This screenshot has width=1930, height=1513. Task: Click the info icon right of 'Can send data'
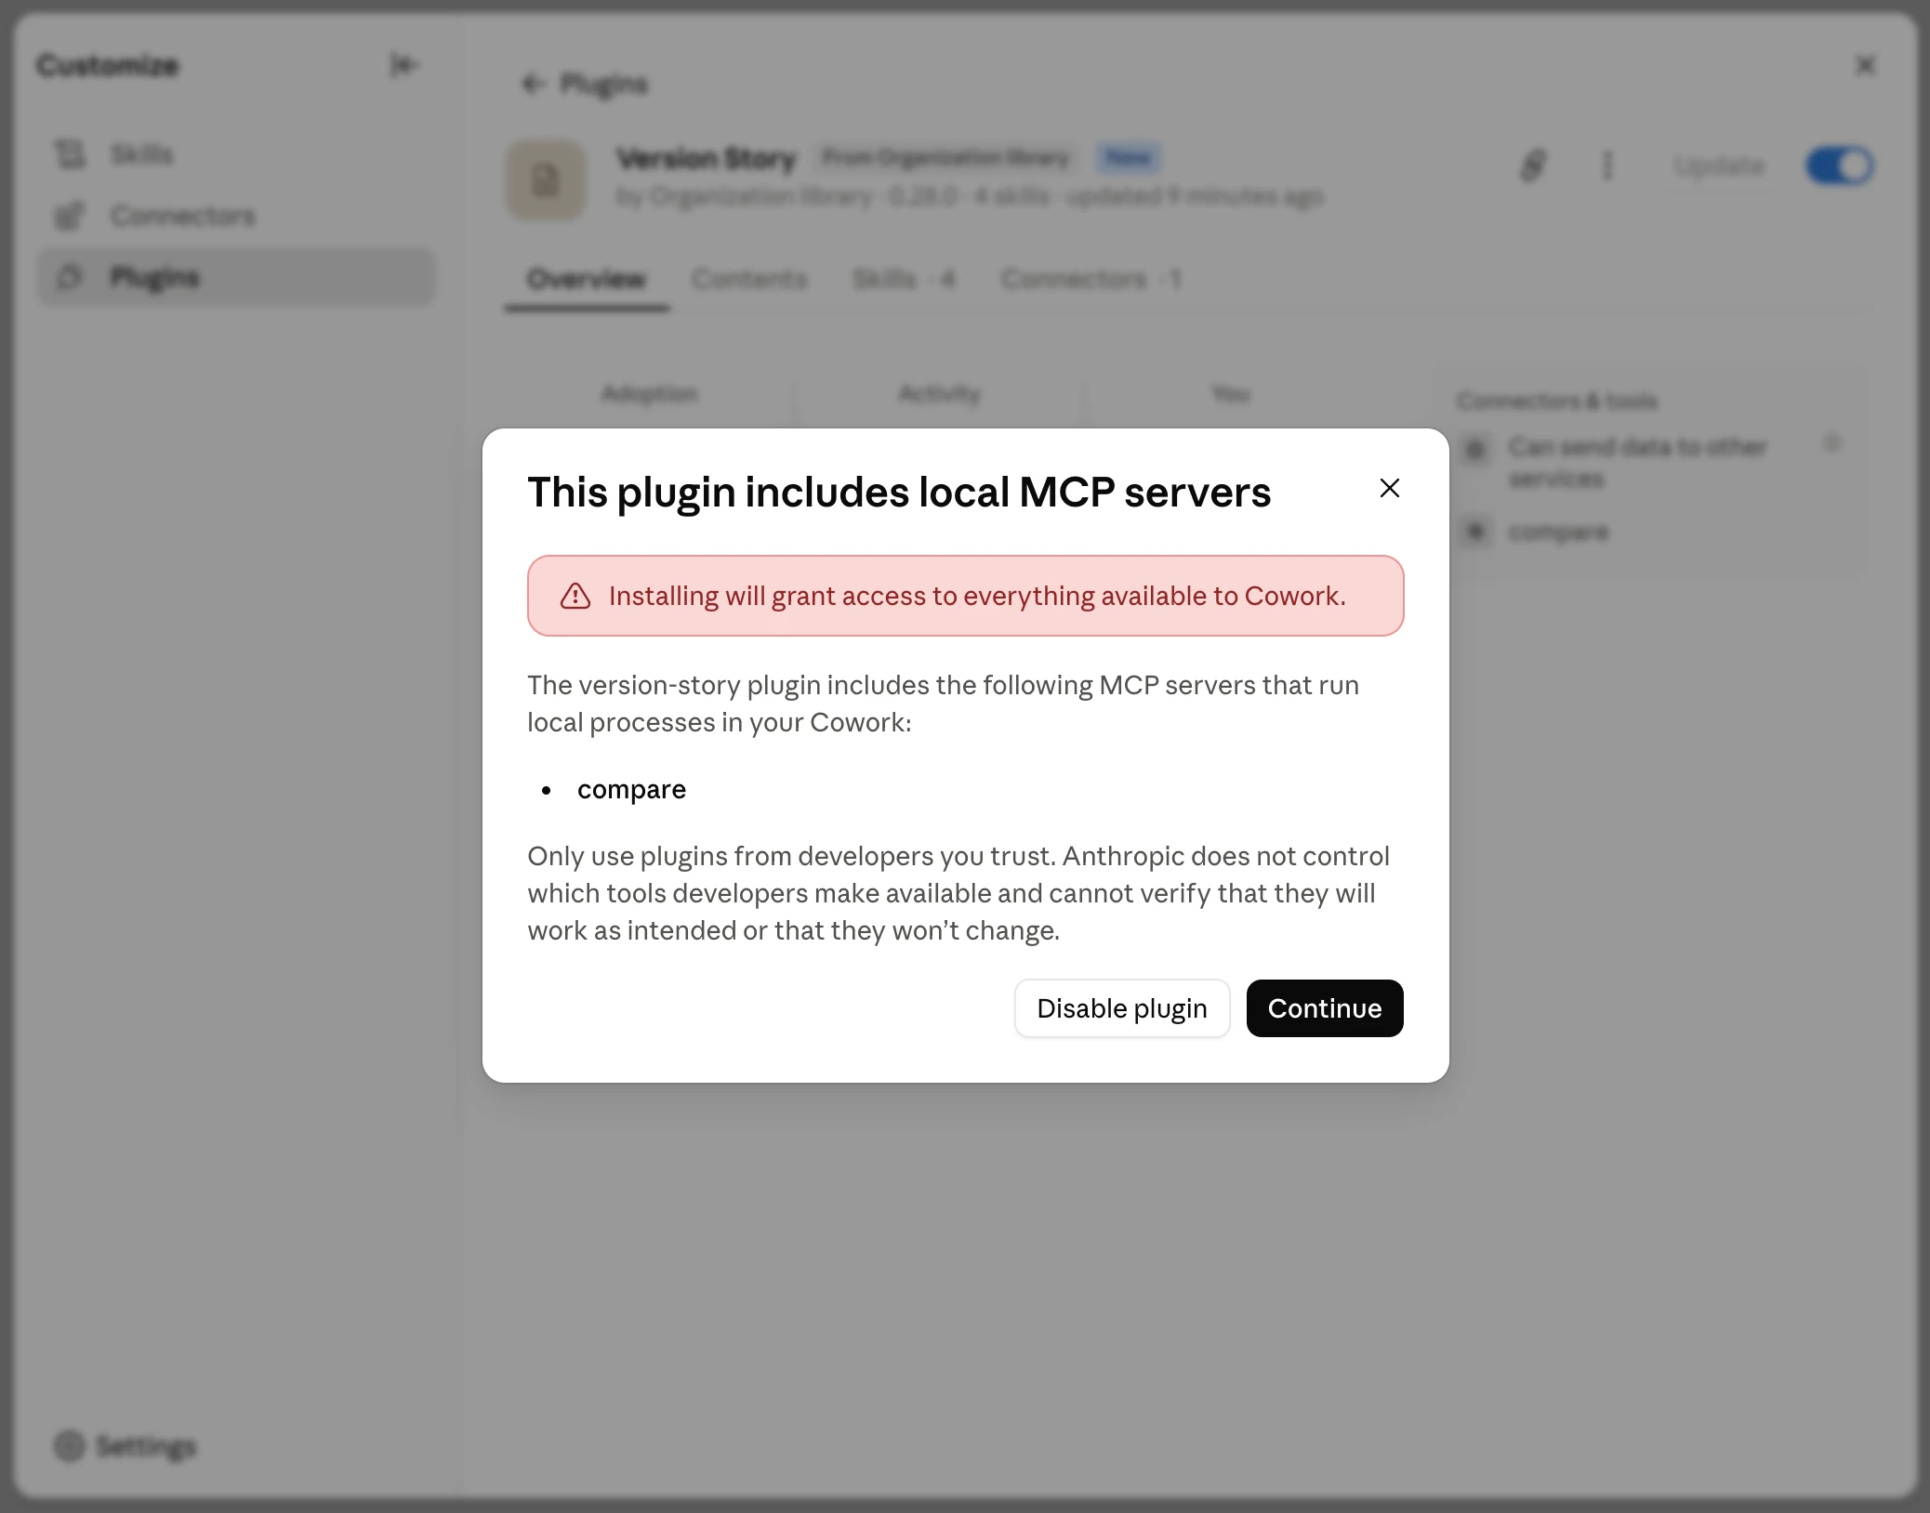(1831, 443)
